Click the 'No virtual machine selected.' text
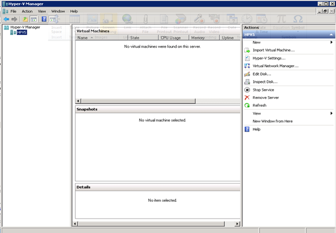Screen dimensions: 336x233 (162, 120)
